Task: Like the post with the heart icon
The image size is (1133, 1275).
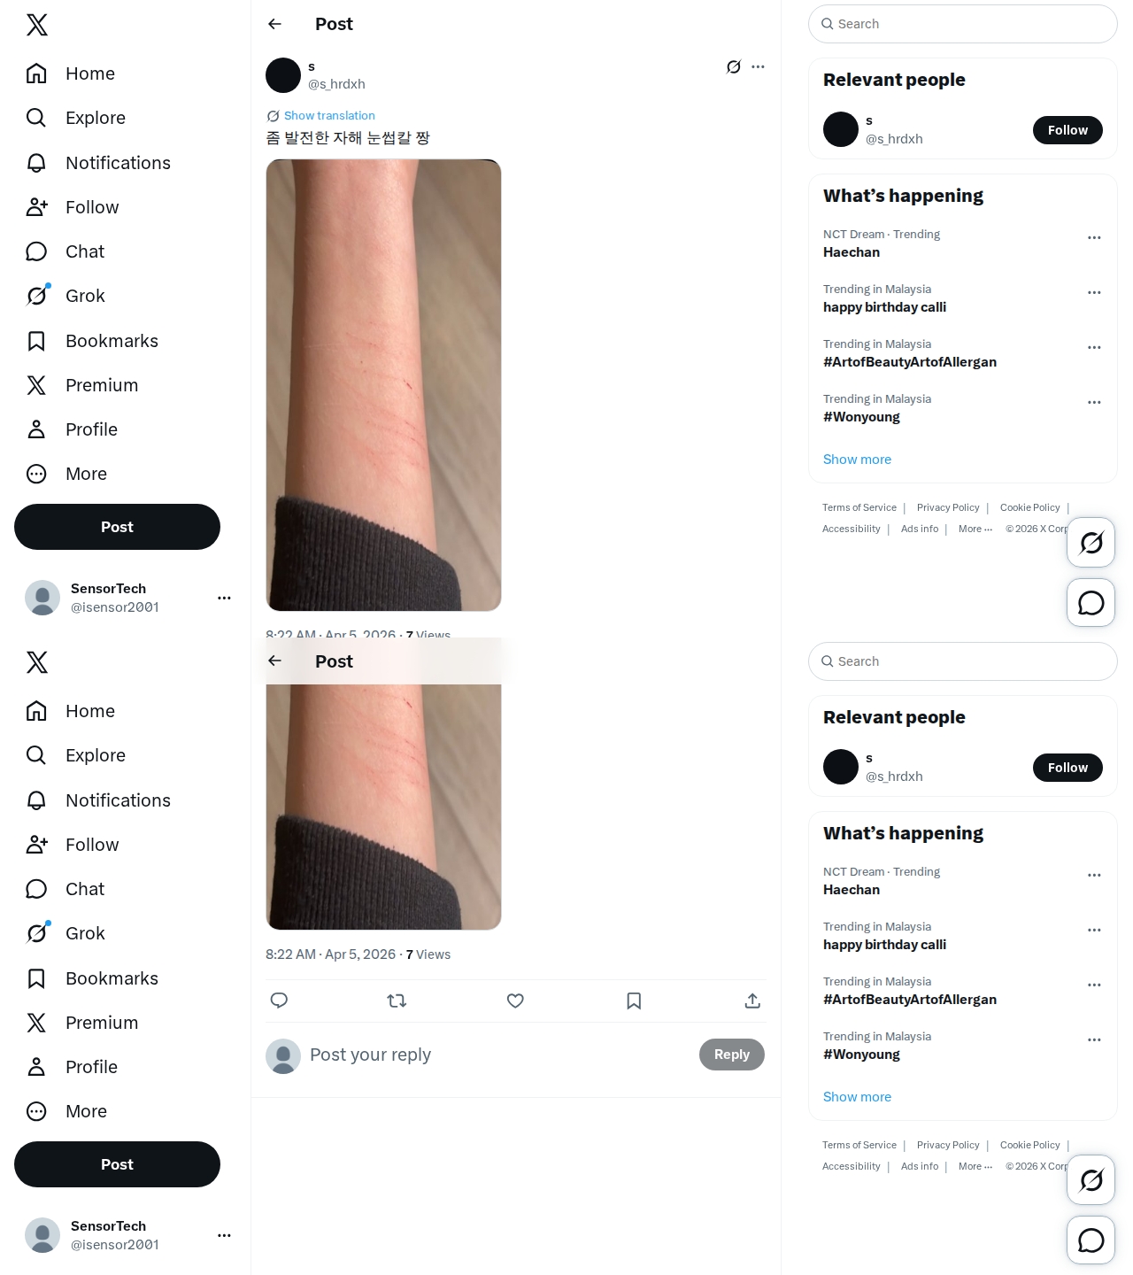Action: tap(515, 1001)
